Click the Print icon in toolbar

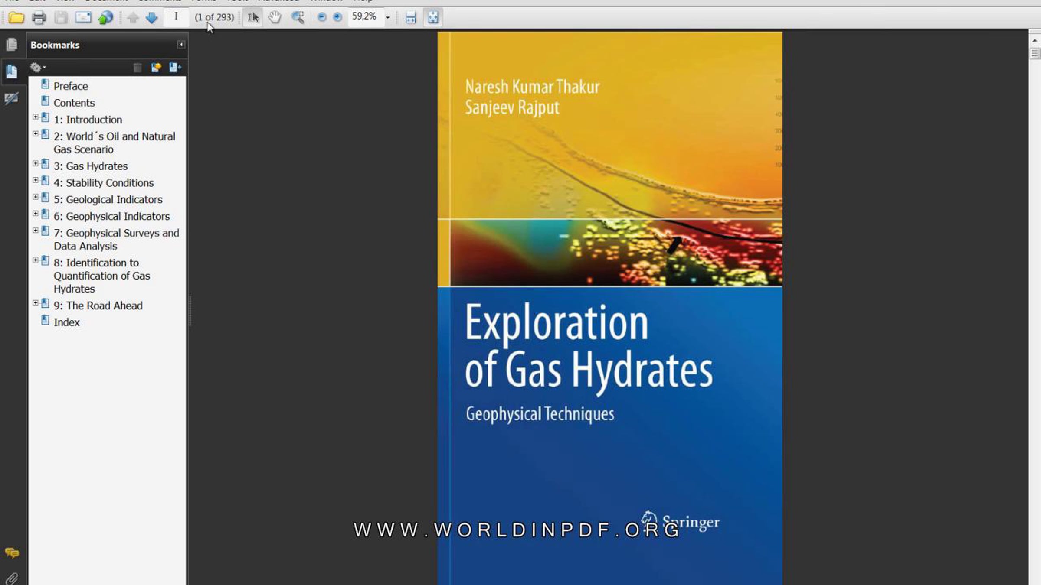click(39, 18)
